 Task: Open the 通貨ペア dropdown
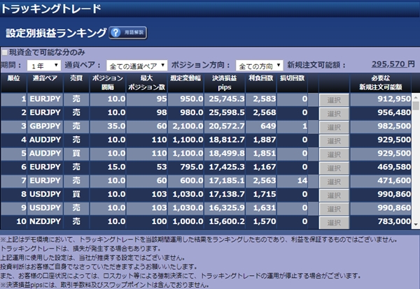click(x=137, y=66)
